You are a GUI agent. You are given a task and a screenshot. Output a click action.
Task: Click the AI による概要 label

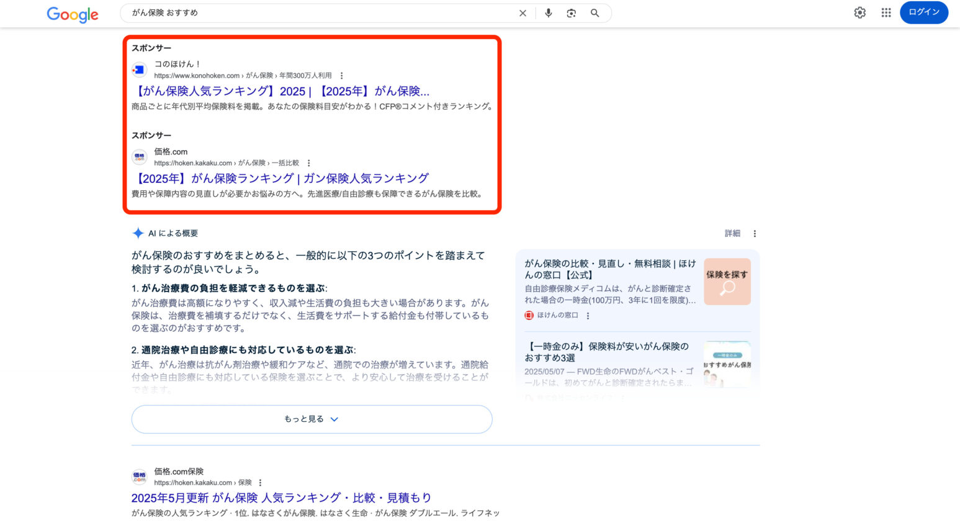(x=173, y=233)
